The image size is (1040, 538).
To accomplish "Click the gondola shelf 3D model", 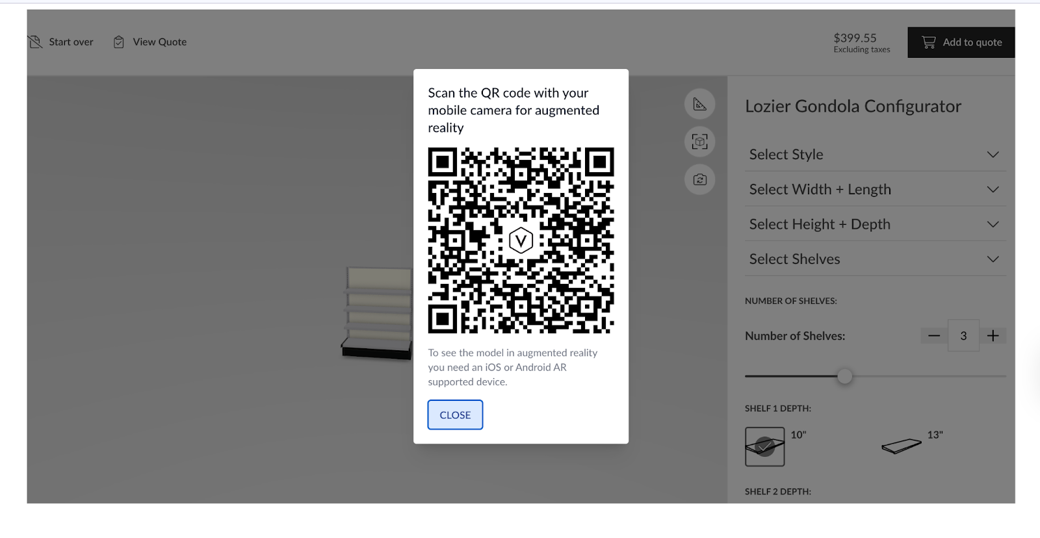I will click(x=377, y=313).
